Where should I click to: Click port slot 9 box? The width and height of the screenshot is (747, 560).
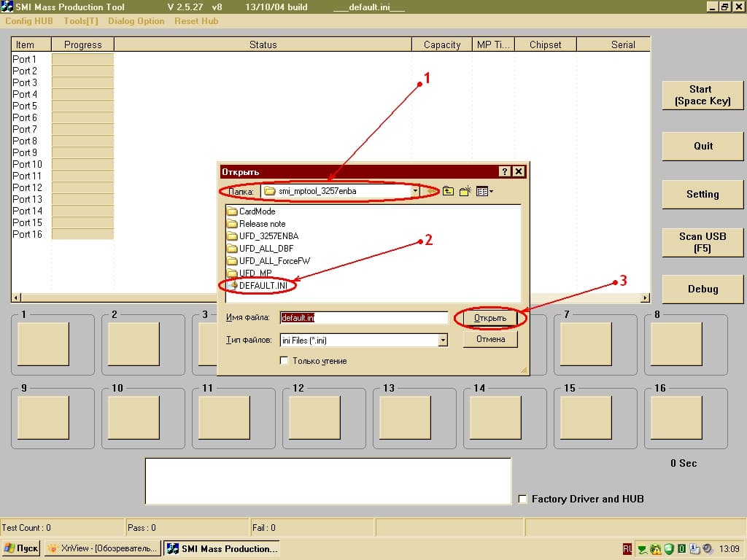[43, 418]
